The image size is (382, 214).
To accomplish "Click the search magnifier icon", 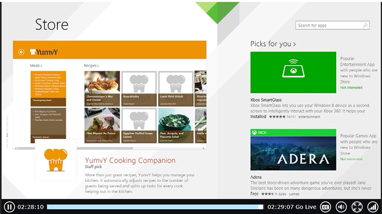I will (365, 25).
